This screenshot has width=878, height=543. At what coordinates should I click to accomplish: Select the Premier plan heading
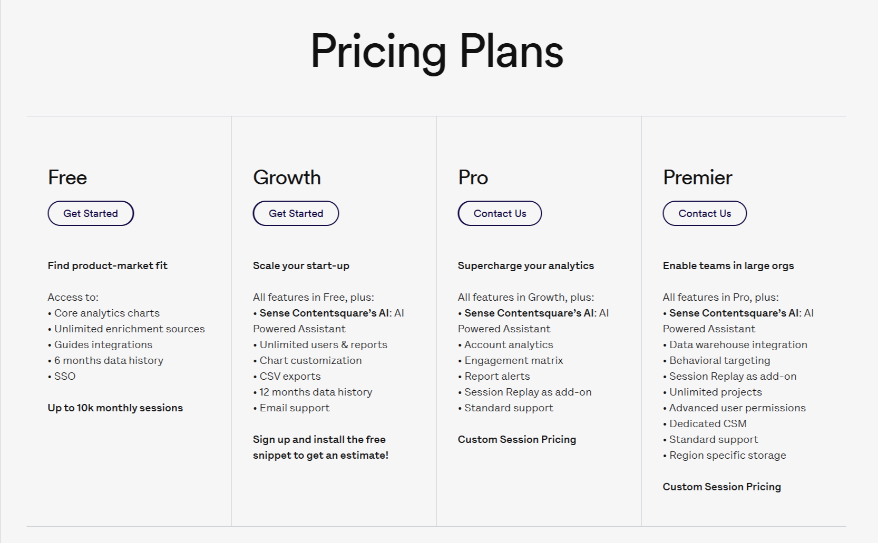pyautogui.click(x=697, y=177)
